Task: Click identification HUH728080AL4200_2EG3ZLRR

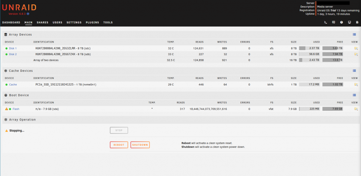Action: [x=55, y=49]
